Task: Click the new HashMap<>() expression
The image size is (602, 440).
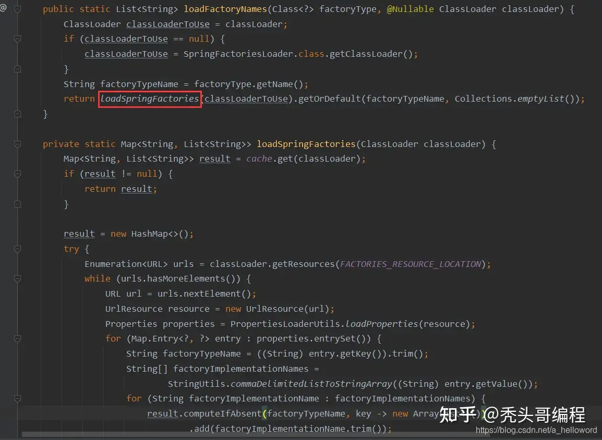Action: pyautogui.click(x=149, y=234)
